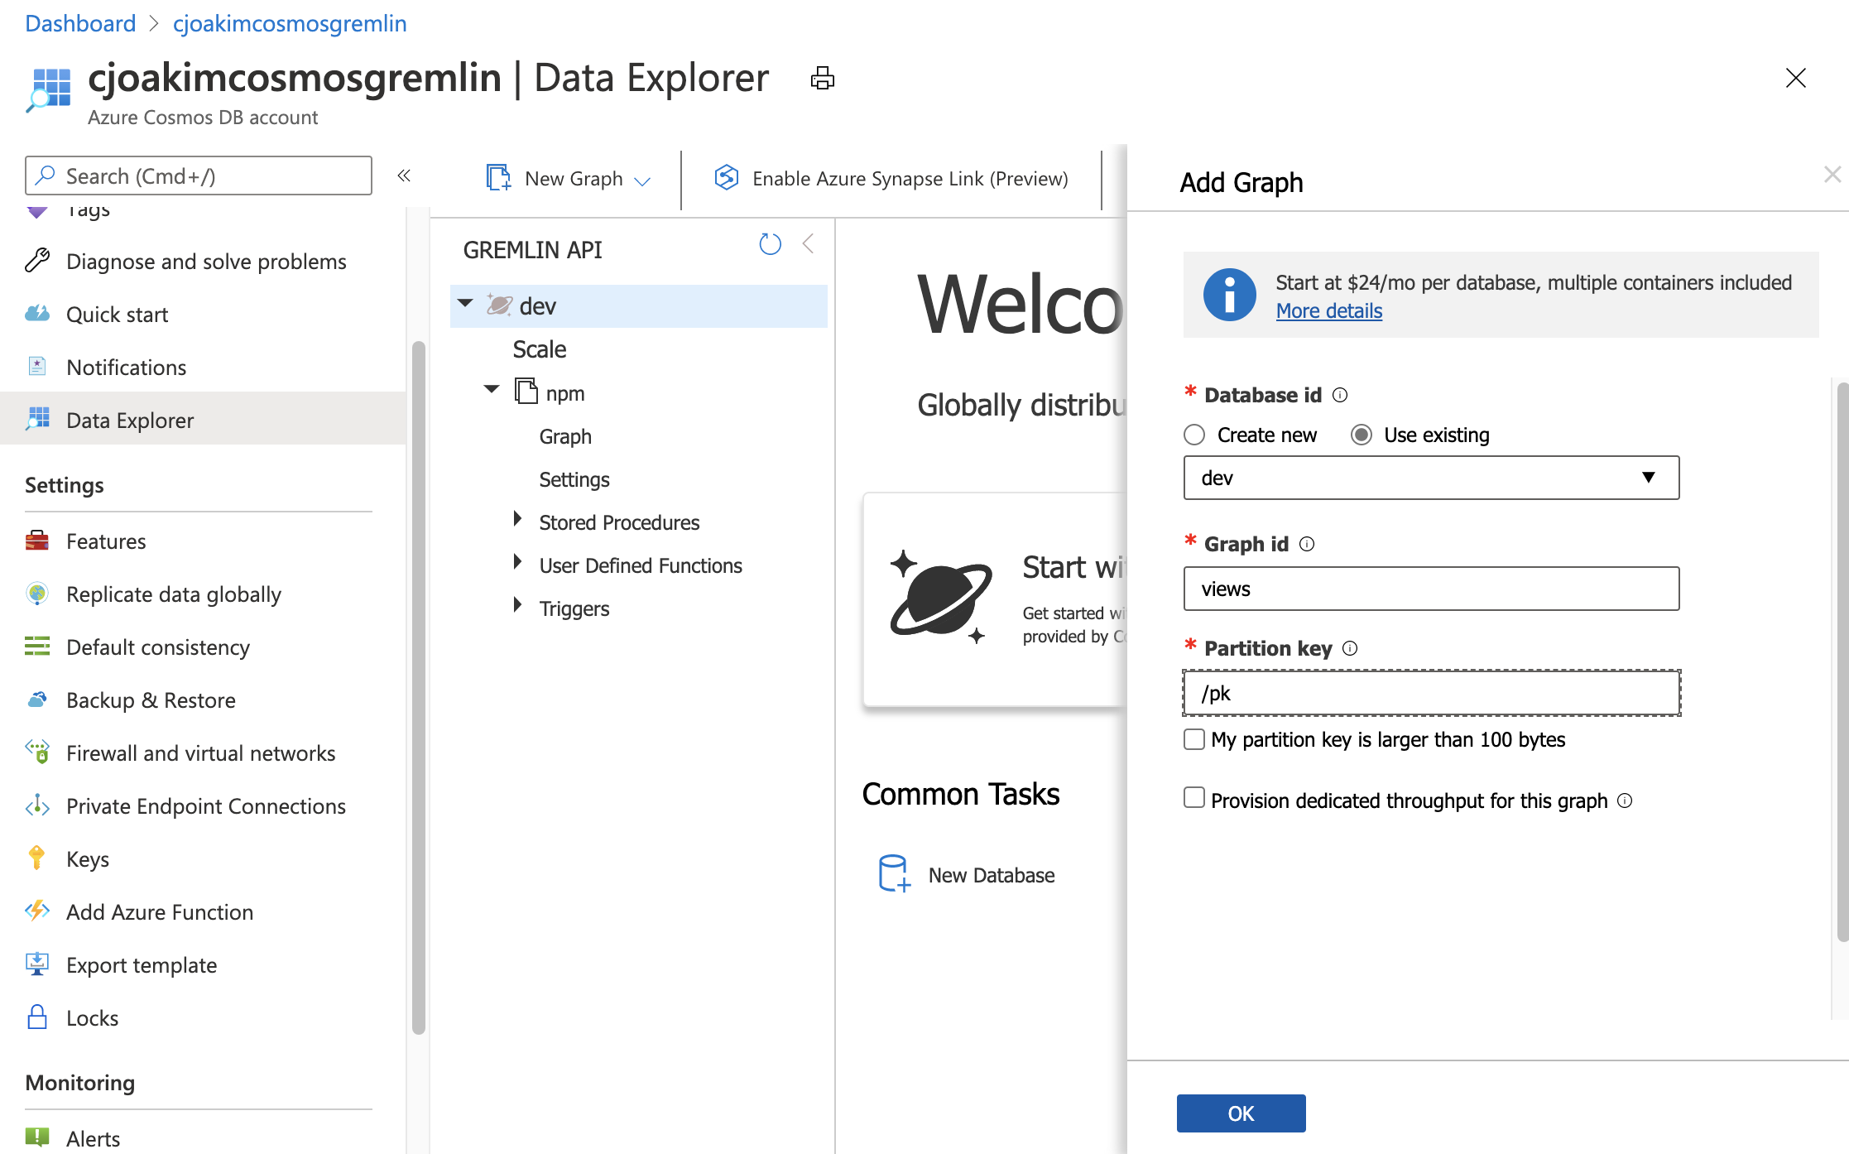This screenshot has width=1849, height=1154.
Task: Click the npm graph container icon
Action: click(x=526, y=391)
